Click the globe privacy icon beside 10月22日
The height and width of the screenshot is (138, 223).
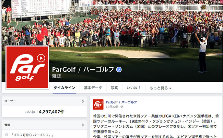pyautogui.click(x=122, y=107)
